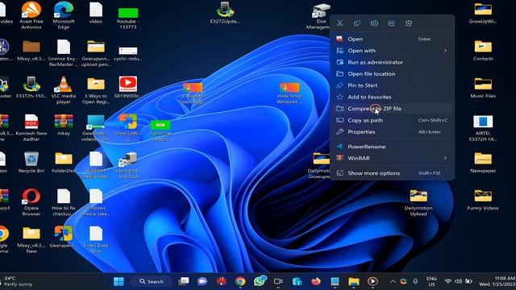
Task: Open Task View from taskbar
Action: [x=184, y=281]
